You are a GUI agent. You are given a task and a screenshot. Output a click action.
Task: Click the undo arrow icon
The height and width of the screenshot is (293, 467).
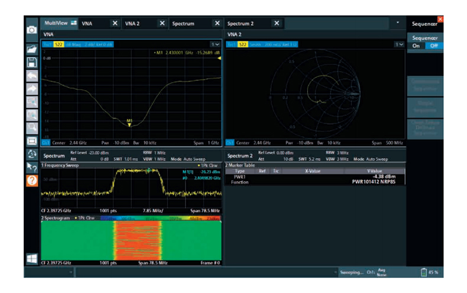coord(31,75)
